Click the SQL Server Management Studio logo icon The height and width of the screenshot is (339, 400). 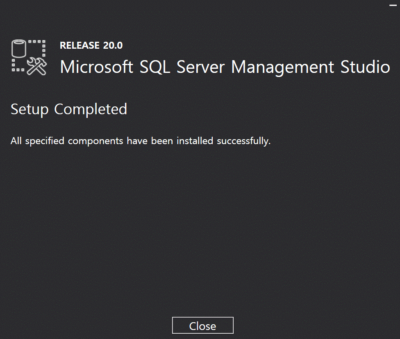point(29,57)
